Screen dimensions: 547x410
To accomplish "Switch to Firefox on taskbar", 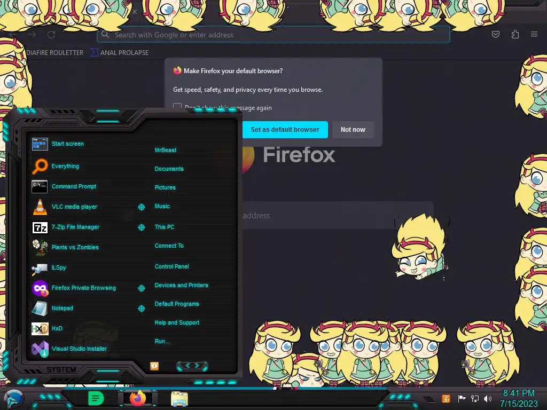I will click(137, 398).
